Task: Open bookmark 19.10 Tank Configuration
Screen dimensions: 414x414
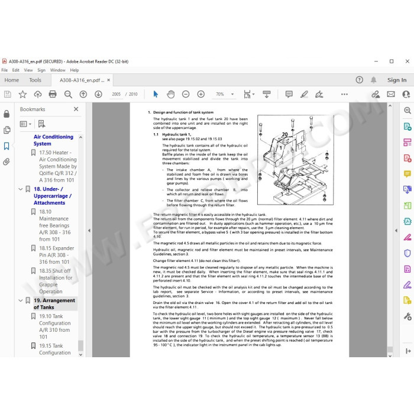Action: point(54,326)
